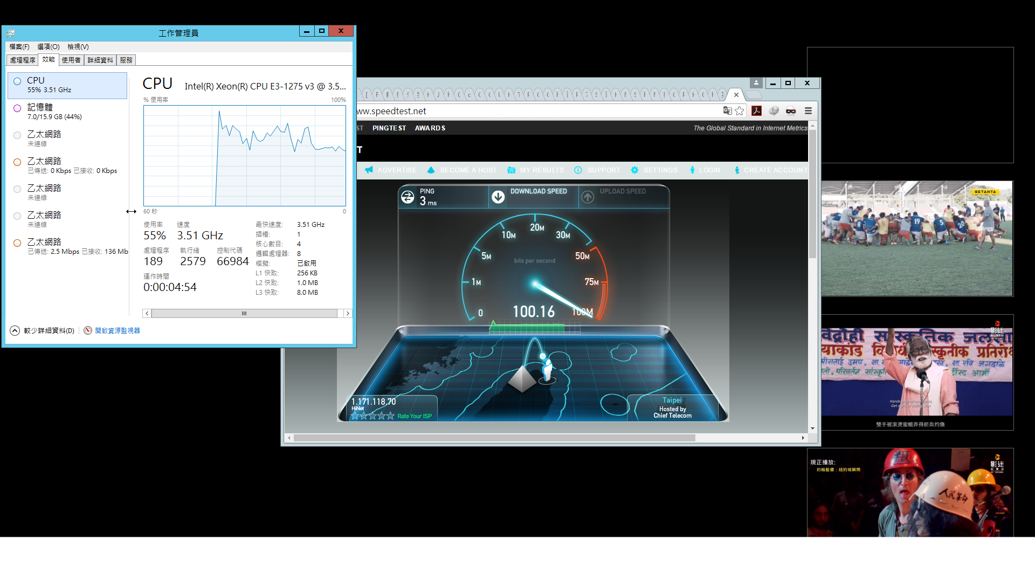Open the AWARDS link
Screen dimensions: 1035x582
[430, 128]
